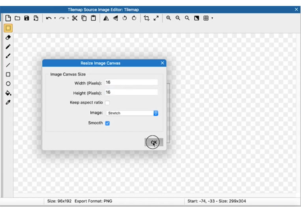The height and width of the screenshot is (213, 301).
Task: Select the Pencil tool
Action: pyautogui.click(x=8, y=46)
